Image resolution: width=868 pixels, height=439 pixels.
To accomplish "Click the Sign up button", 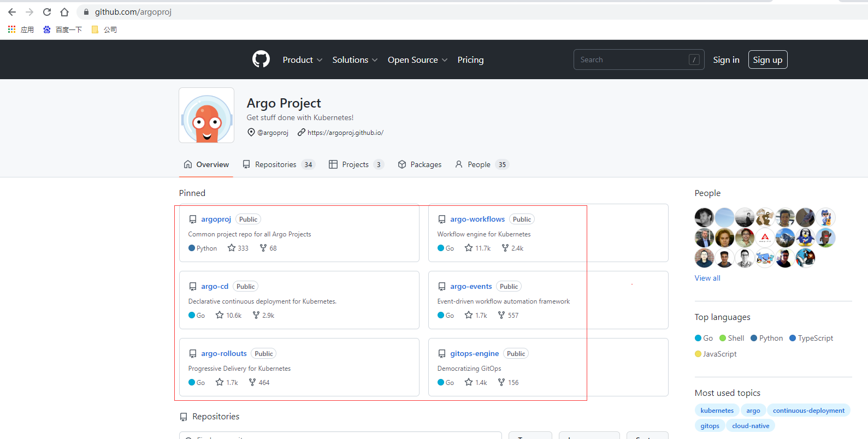I will pyautogui.click(x=767, y=60).
